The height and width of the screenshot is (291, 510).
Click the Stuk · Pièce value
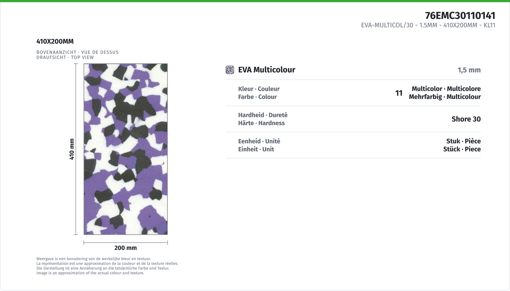pos(463,141)
